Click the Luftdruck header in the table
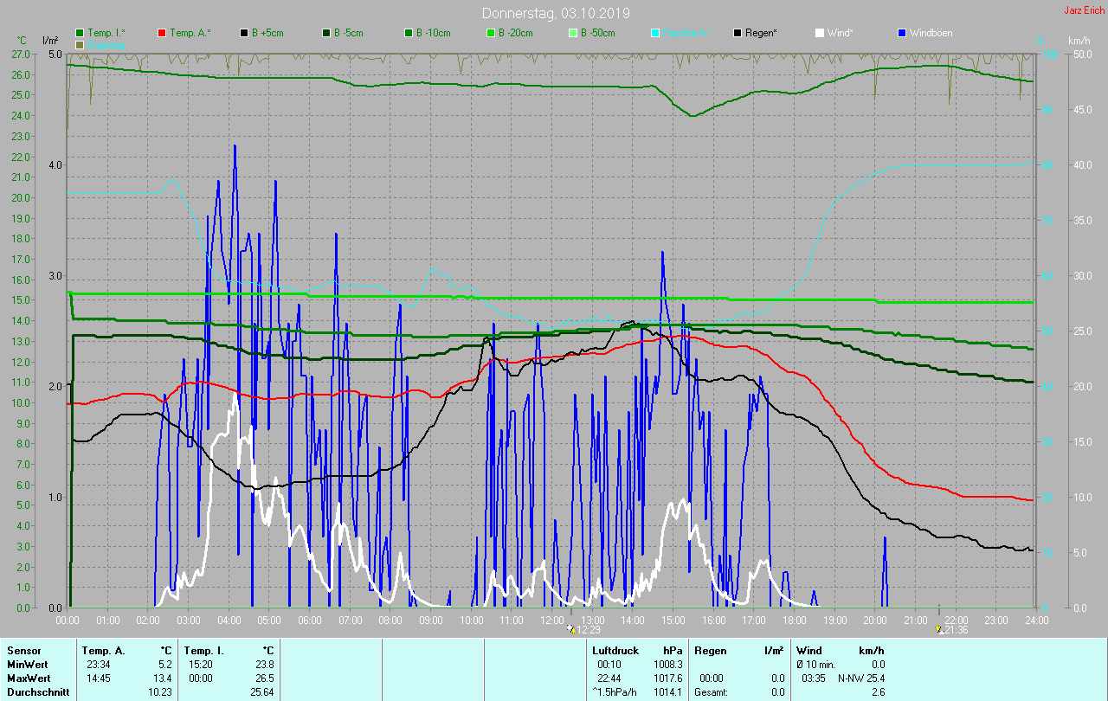Image resolution: width=1108 pixels, height=701 pixels. (x=615, y=650)
